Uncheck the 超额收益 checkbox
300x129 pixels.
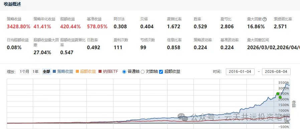(161, 72)
